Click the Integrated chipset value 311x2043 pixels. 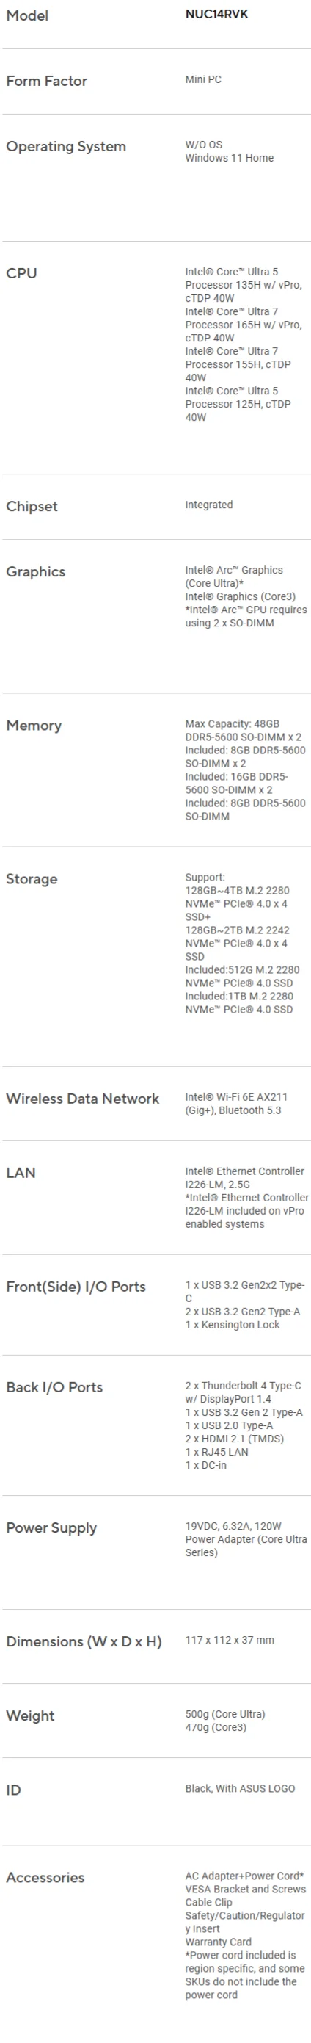click(x=209, y=505)
